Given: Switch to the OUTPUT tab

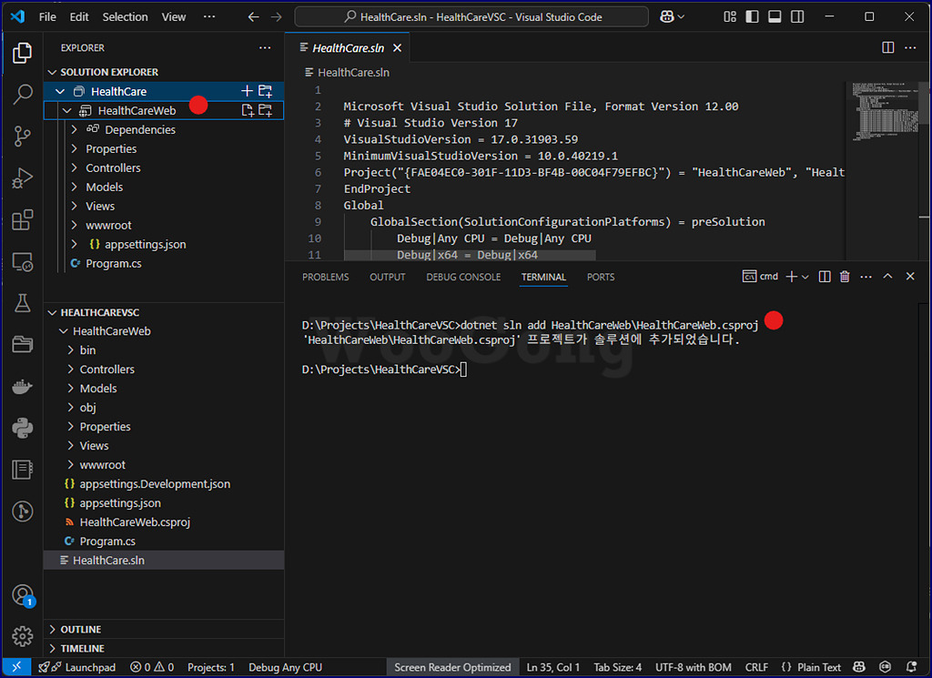Looking at the screenshot, I should point(387,277).
